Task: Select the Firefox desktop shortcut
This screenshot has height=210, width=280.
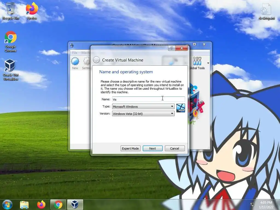Action: (x=32, y=11)
